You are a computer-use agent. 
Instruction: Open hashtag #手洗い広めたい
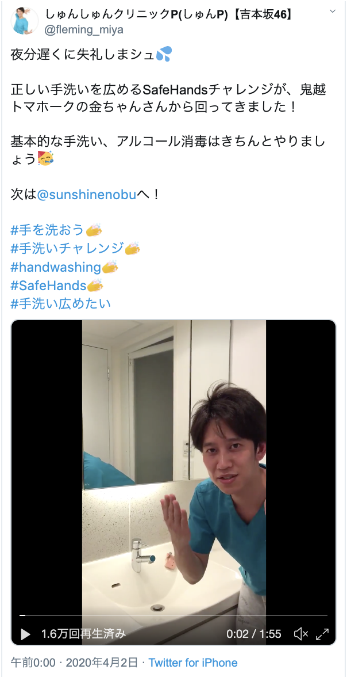coord(60,303)
